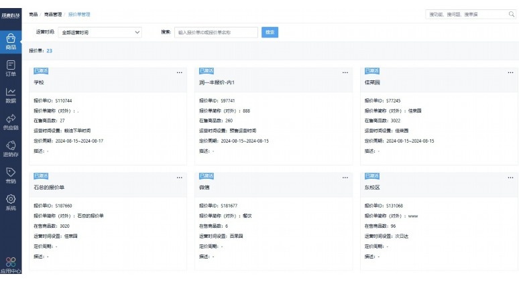Click 报价单简称 www line
Image resolution: width=519 pixels, height=282 pixels.
point(391,216)
